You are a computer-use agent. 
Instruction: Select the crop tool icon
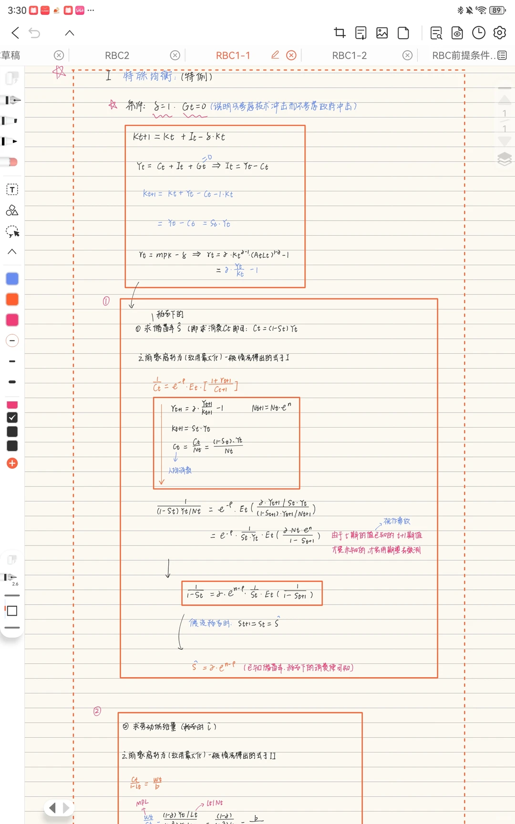tap(340, 32)
